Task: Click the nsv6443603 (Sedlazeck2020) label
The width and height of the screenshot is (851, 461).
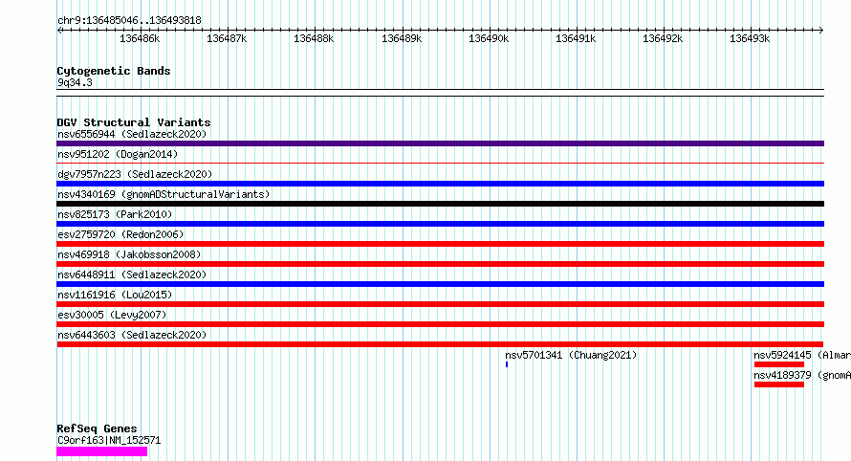Action: (x=132, y=335)
